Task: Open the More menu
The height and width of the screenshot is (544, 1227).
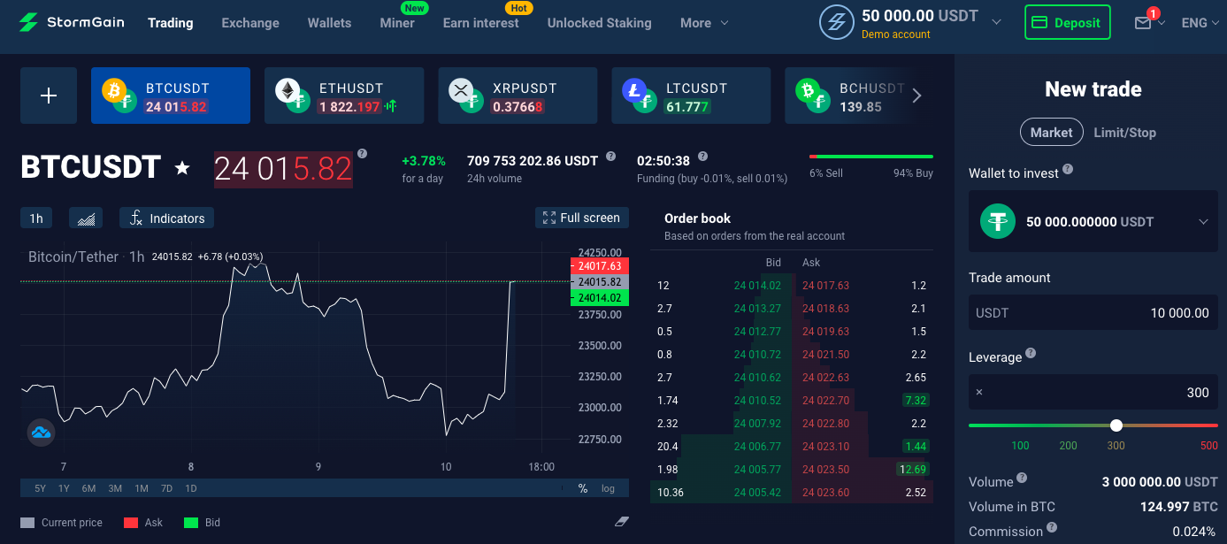Action: point(704,23)
